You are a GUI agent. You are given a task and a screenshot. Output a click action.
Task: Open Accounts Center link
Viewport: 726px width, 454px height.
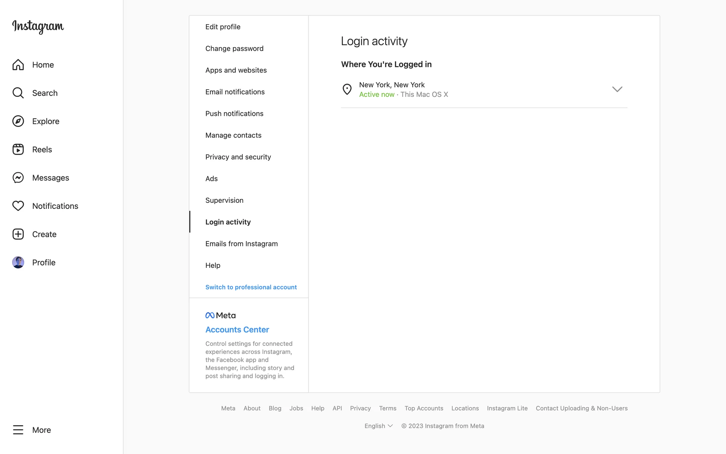pos(237,330)
